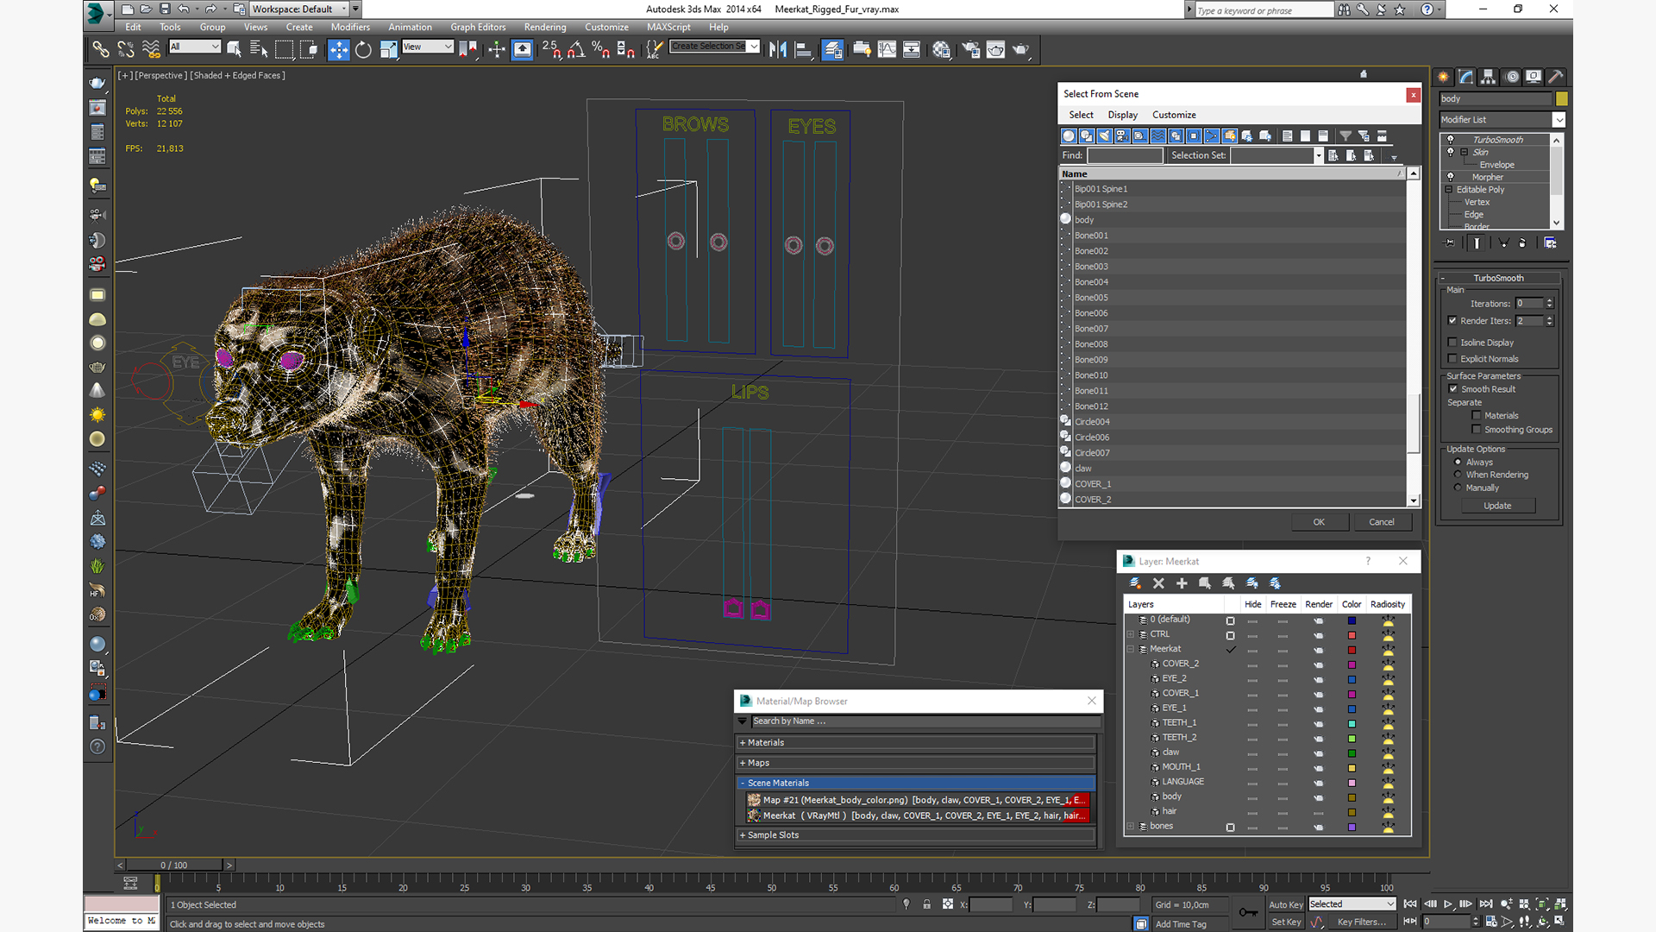This screenshot has width=1656, height=932.
Task: Select When Rendering update option
Action: coord(1458,475)
